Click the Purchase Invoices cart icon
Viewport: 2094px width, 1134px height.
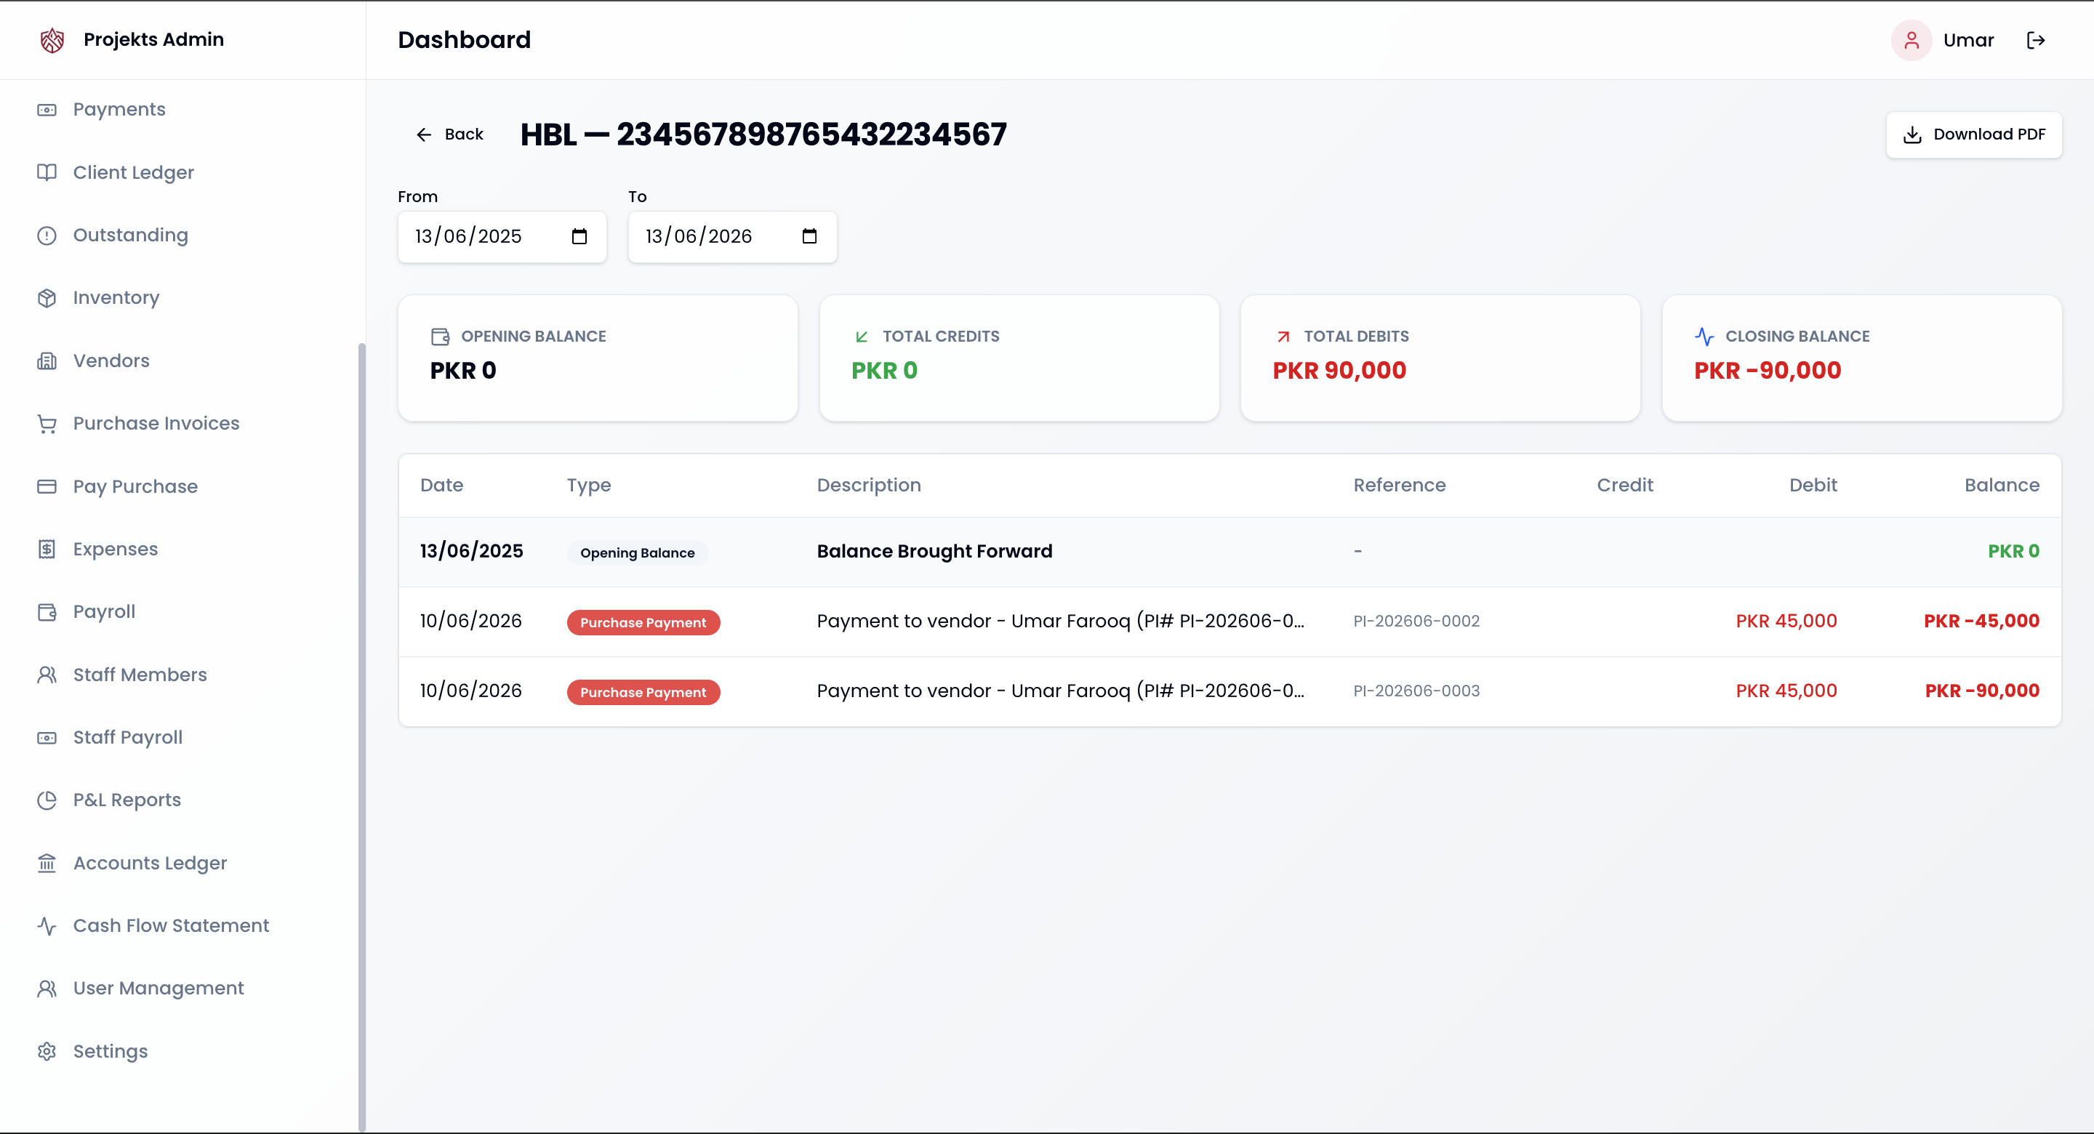tap(47, 424)
